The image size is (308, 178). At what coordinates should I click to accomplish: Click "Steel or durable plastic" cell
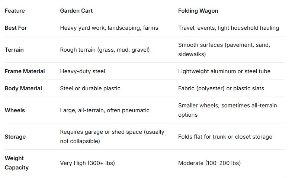(90, 88)
